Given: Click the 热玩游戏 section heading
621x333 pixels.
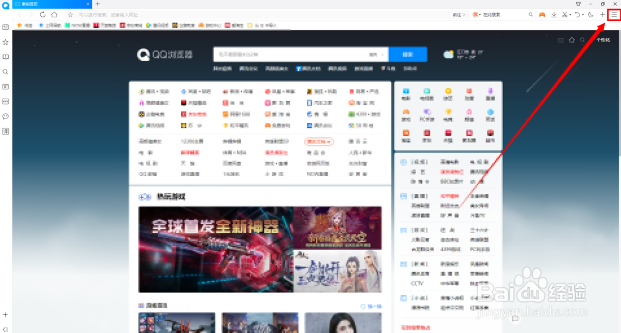Looking at the screenshot, I should [171, 197].
